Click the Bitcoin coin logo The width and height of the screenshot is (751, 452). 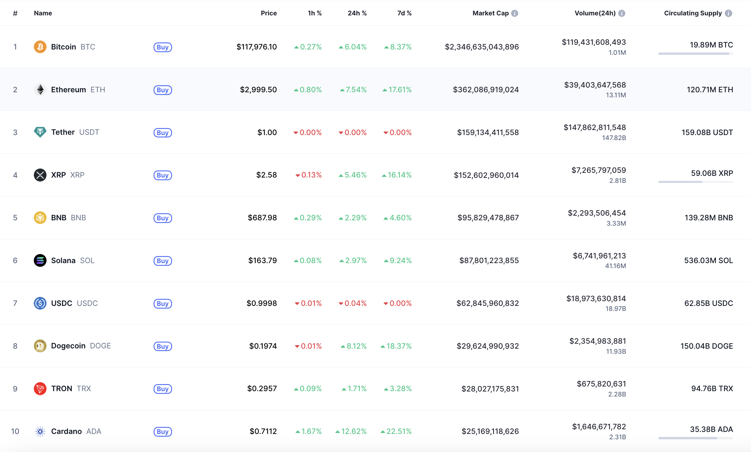click(40, 47)
